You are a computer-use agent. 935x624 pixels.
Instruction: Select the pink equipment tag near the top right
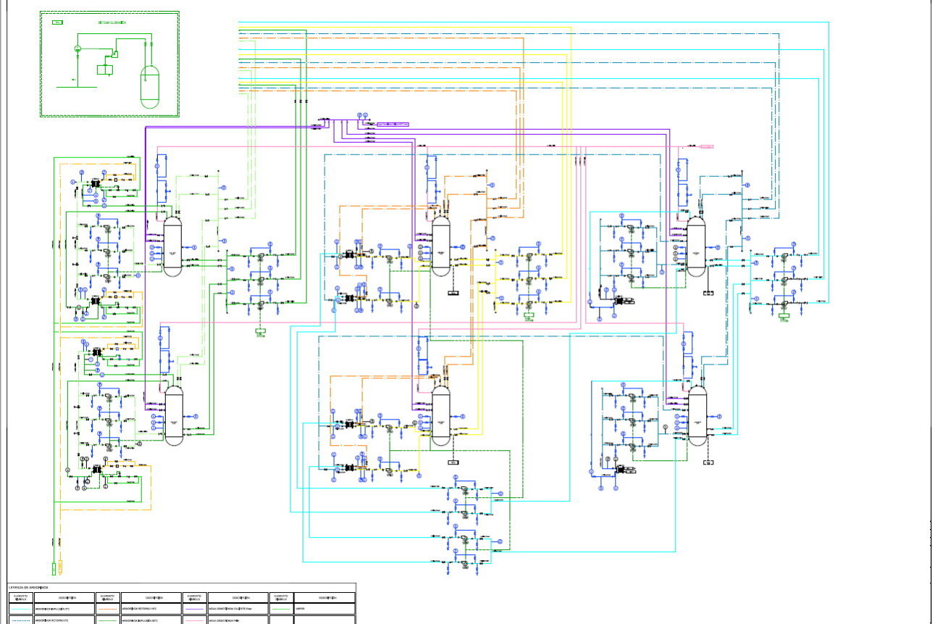[x=706, y=146]
